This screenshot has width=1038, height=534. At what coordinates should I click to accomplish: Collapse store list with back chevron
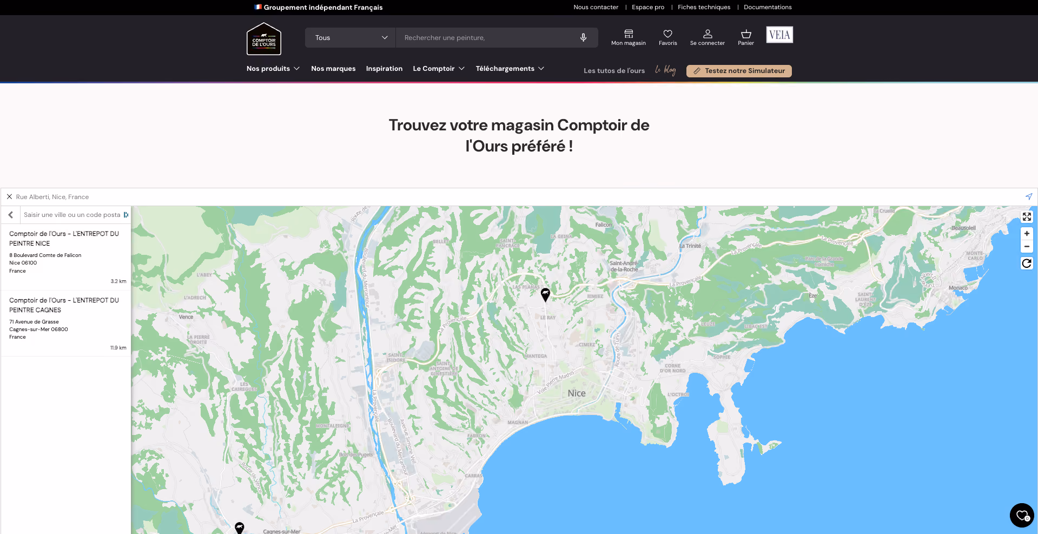[x=11, y=215]
